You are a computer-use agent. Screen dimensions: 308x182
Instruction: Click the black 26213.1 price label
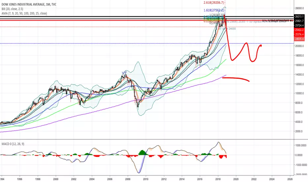pos(299,17)
